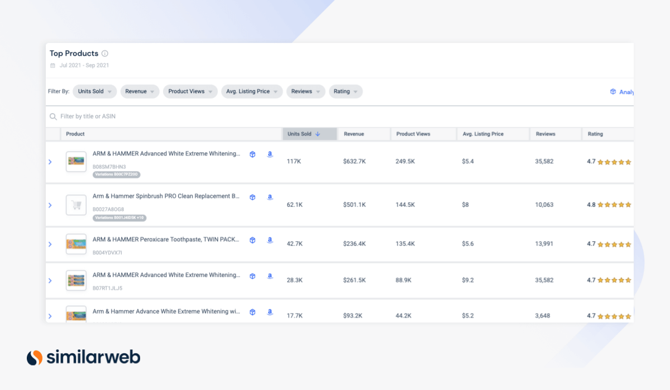Open the Units Sold filter dropdown
The width and height of the screenshot is (670, 390).
tap(95, 91)
